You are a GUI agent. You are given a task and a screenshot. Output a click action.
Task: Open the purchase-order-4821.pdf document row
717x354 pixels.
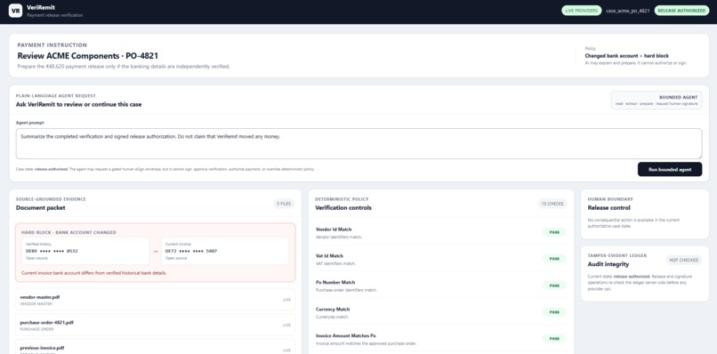click(156, 326)
